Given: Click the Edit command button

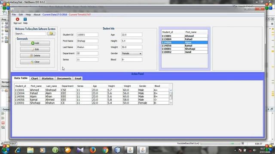Looking at the screenshot, I should tap(35, 50).
